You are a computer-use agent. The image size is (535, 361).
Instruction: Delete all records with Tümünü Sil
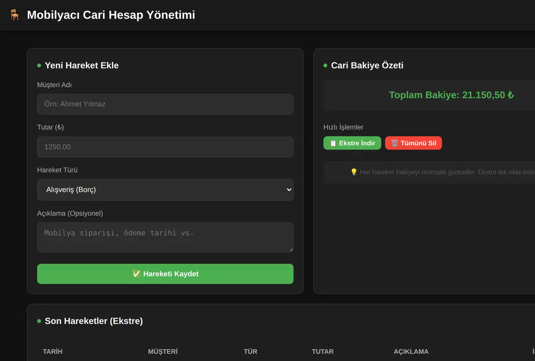[x=413, y=143]
